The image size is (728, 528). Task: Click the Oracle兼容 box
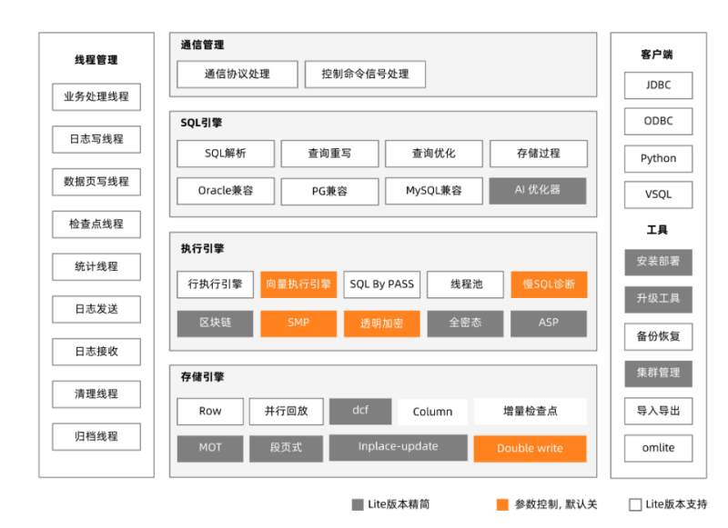(225, 191)
